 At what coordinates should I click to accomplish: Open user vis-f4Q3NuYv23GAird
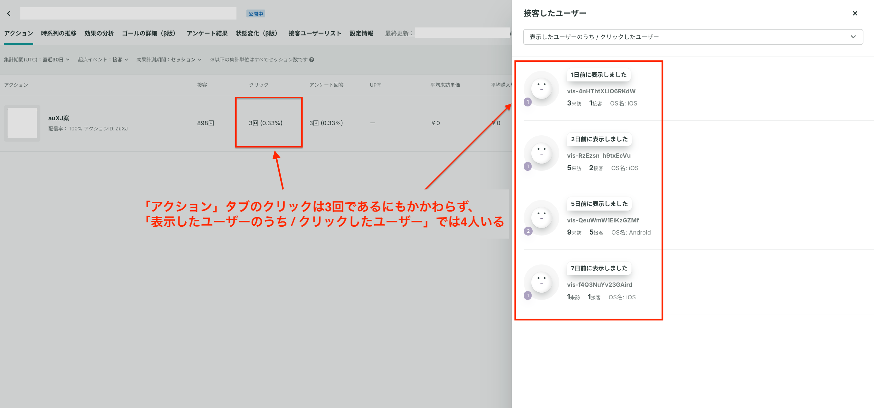click(600, 284)
